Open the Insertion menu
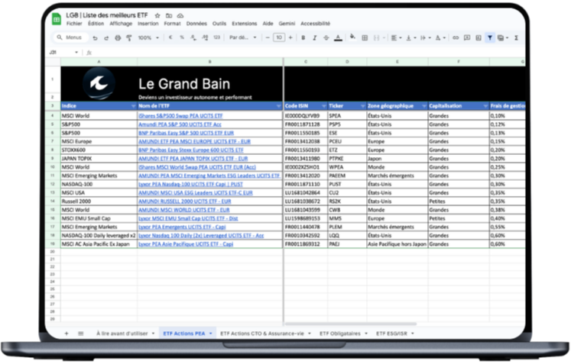The width and height of the screenshot is (571, 364). click(x=148, y=24)
